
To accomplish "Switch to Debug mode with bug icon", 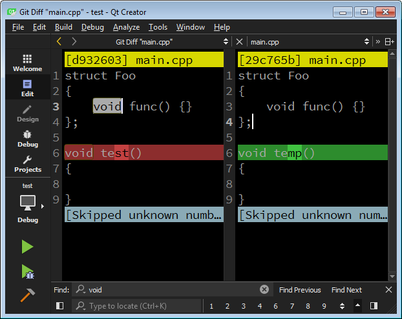I will click(x=27, y=139).
